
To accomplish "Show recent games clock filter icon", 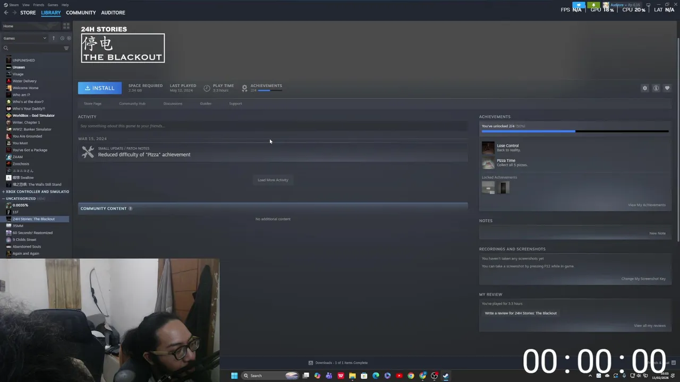I will pyautogui.click(x=62, y=38).
